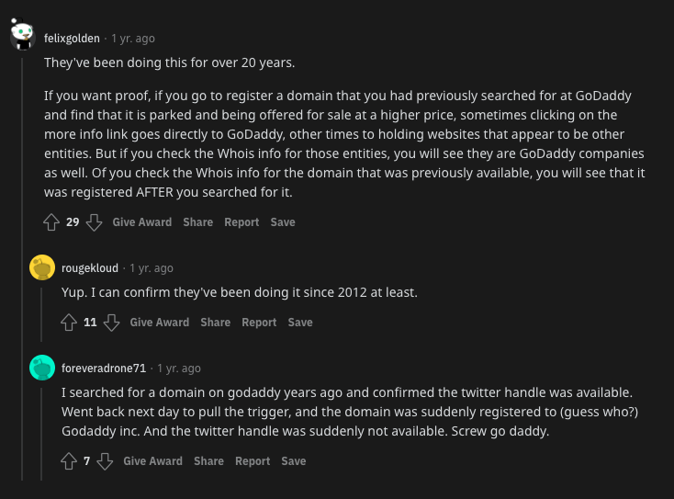Image resolution: width=674 pixels, height=499 pixels.
Task: Upvote foreveradrone71's comment
Action: click(x=69, y=461)
